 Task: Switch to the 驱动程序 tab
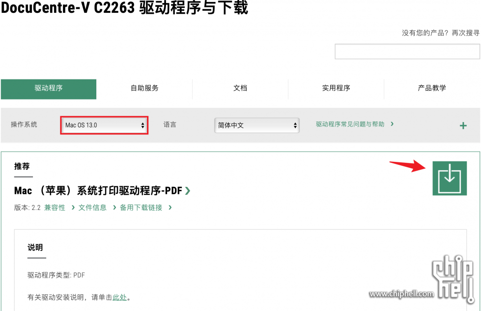49,89
